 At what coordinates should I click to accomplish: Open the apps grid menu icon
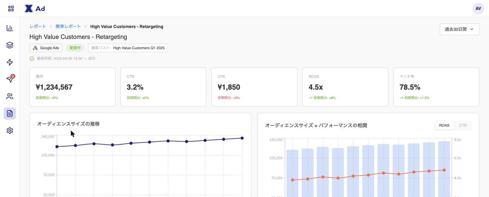click(11, 8)
